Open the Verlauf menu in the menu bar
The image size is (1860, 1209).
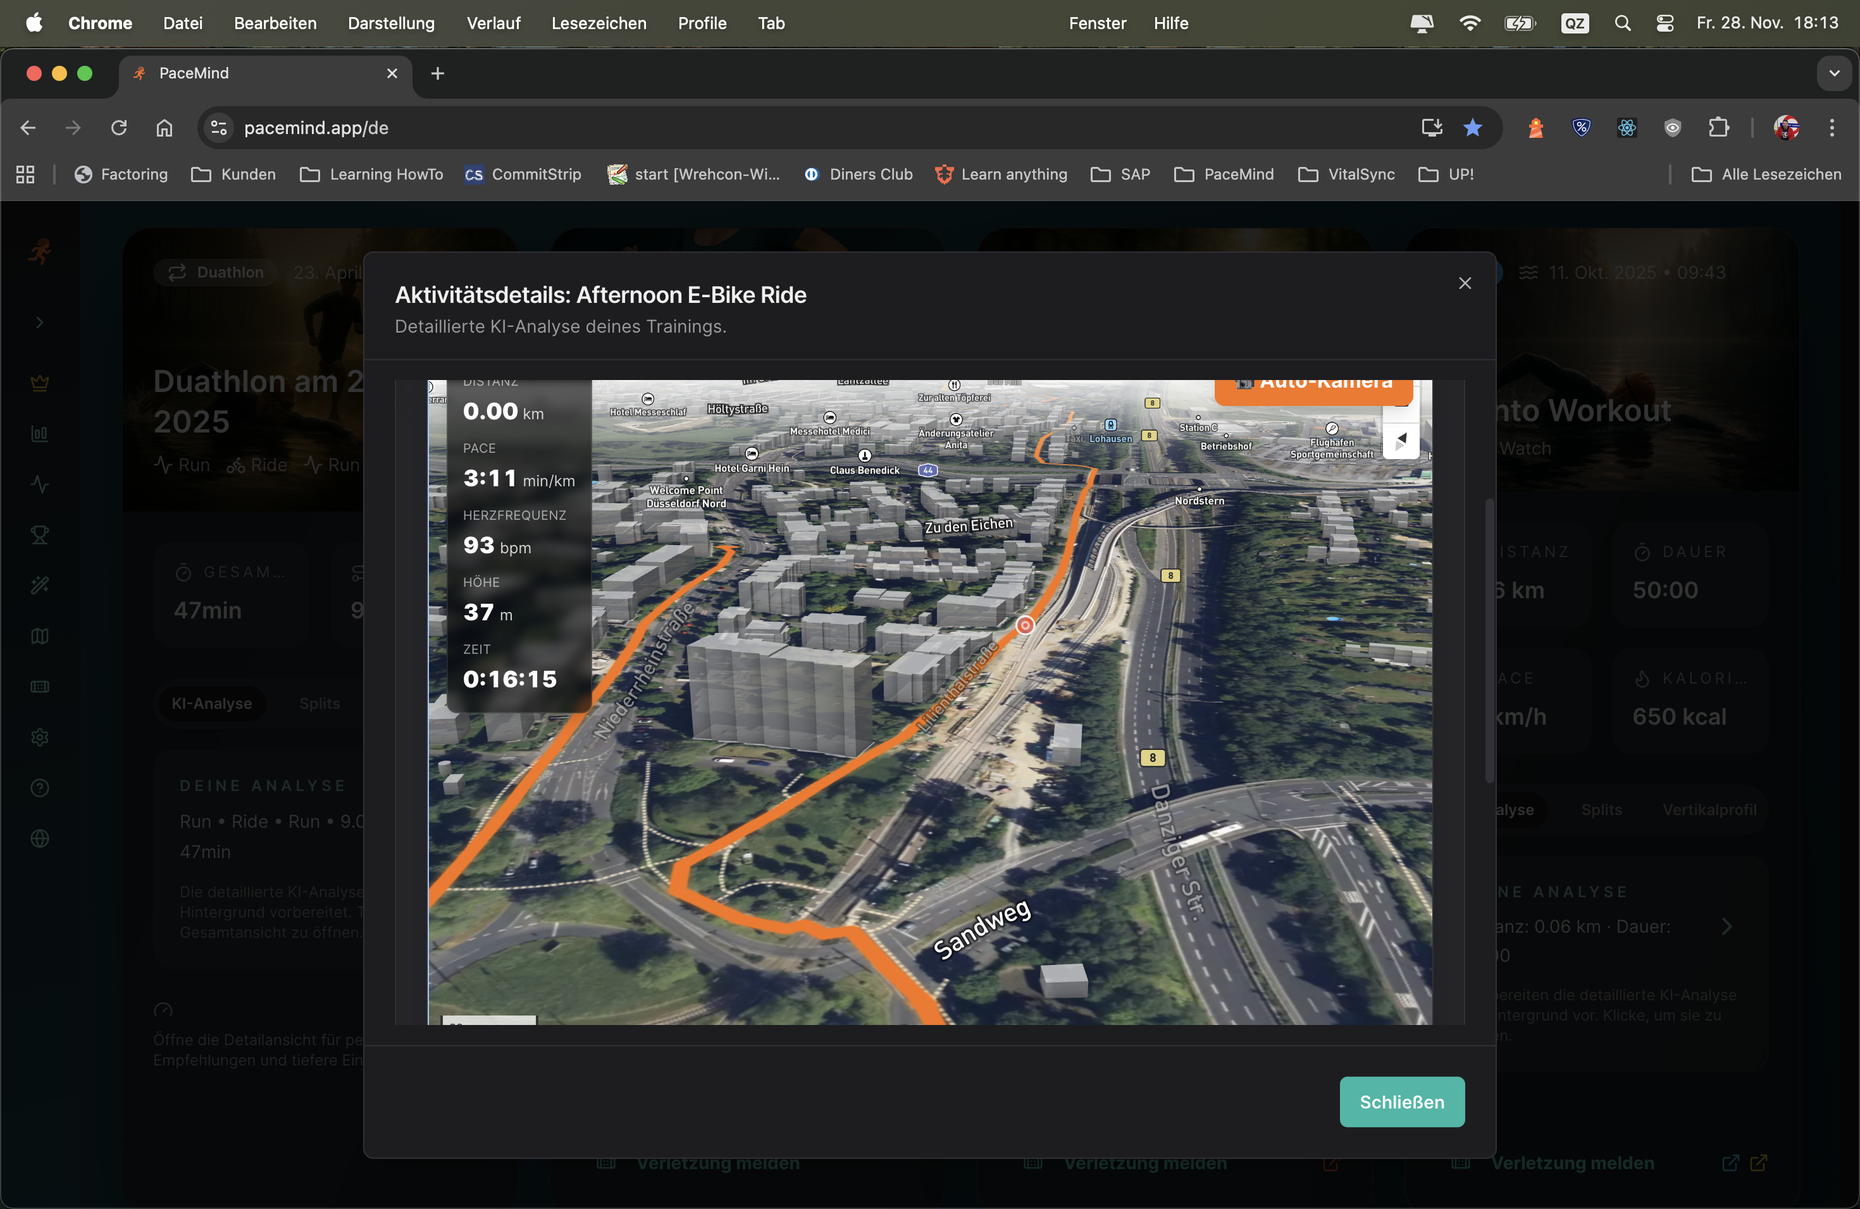point(492,23)
